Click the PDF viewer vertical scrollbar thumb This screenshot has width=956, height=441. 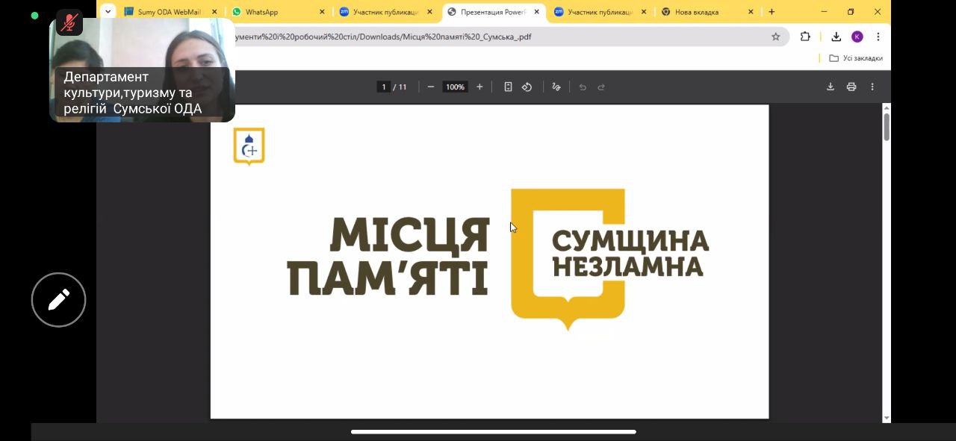coord(887,127)
